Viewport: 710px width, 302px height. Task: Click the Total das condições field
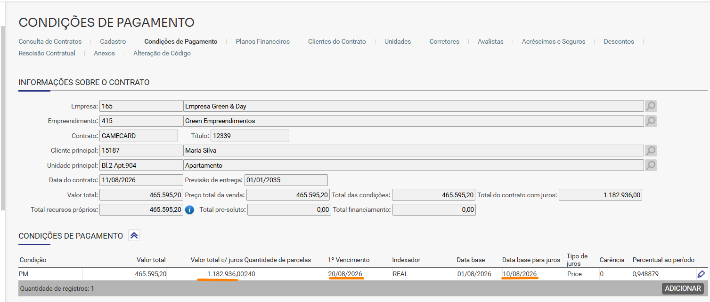click(x=434, y=195)
